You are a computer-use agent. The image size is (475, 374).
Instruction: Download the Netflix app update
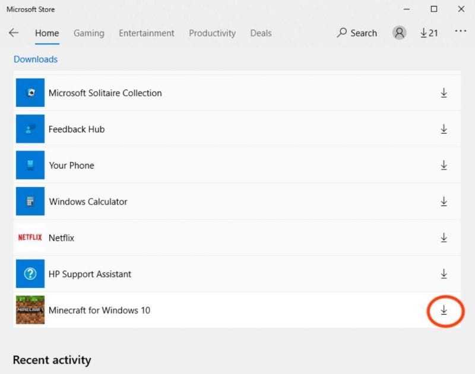coord(444,237)
